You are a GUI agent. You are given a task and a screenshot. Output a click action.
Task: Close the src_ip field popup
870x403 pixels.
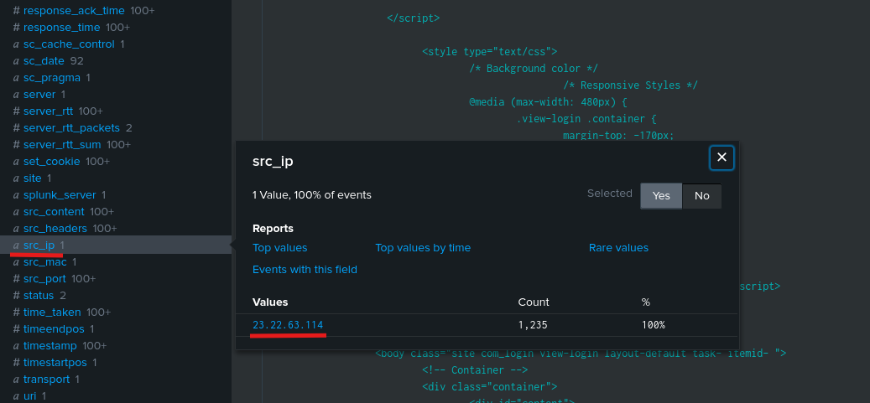[722, 158]
